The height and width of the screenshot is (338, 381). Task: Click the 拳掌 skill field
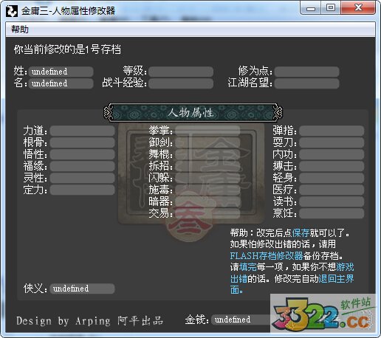tap(207, 131)
